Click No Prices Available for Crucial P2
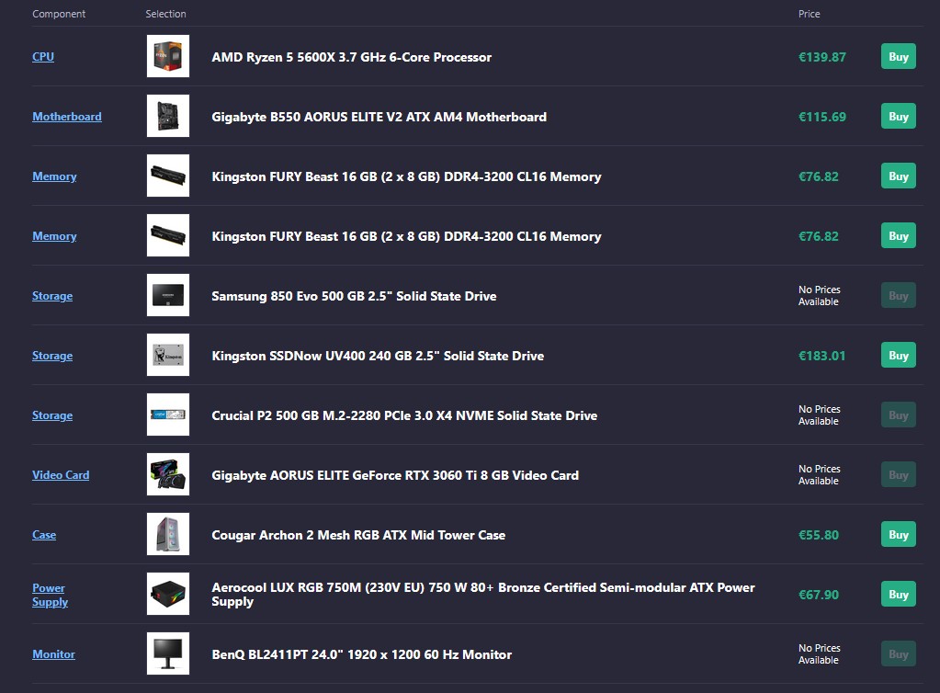 point(819,415)
